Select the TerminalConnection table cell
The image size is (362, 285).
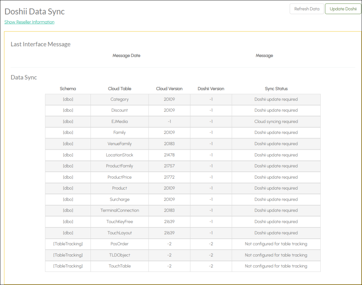tap(119, 210)
